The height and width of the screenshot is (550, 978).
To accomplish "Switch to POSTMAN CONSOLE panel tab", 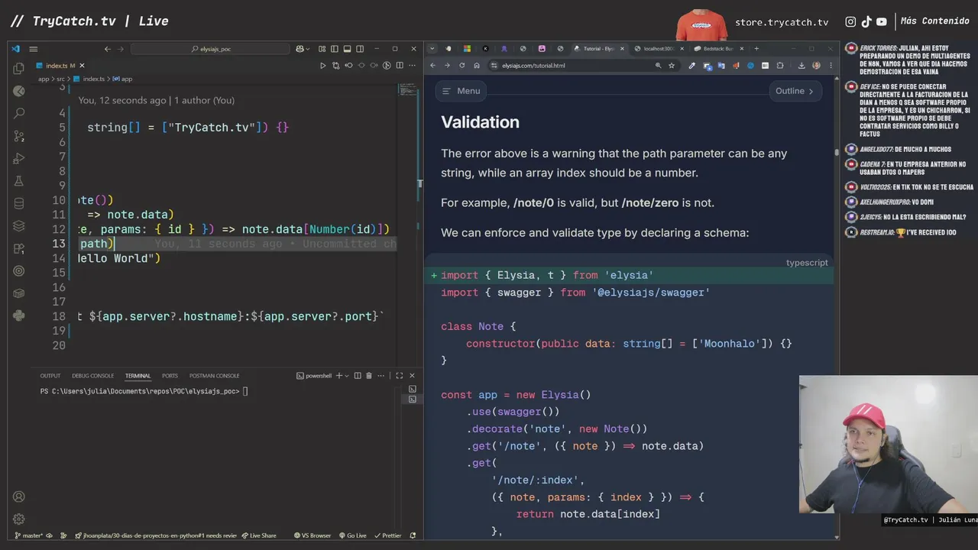I will 215,376.
